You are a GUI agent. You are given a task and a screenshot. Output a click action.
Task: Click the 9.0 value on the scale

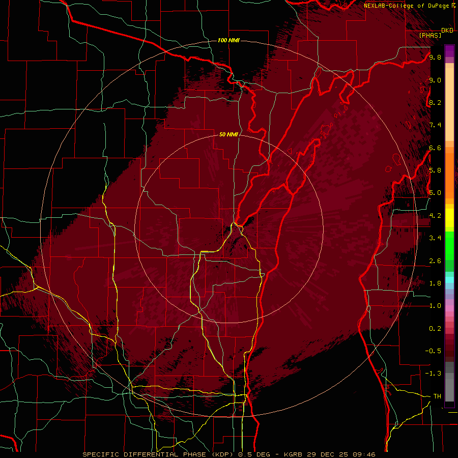point(435,80)
